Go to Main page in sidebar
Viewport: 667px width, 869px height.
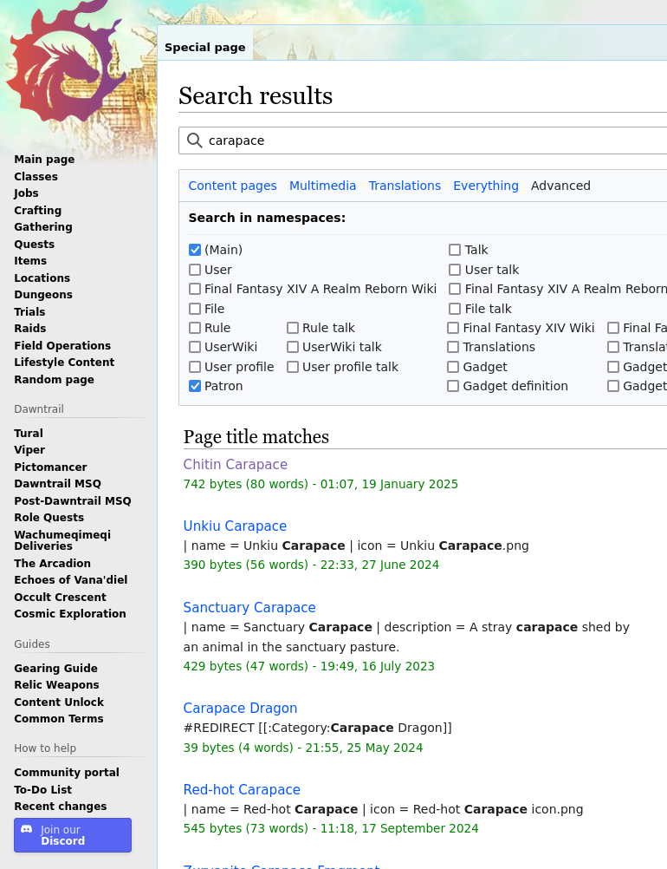point(44,160)
